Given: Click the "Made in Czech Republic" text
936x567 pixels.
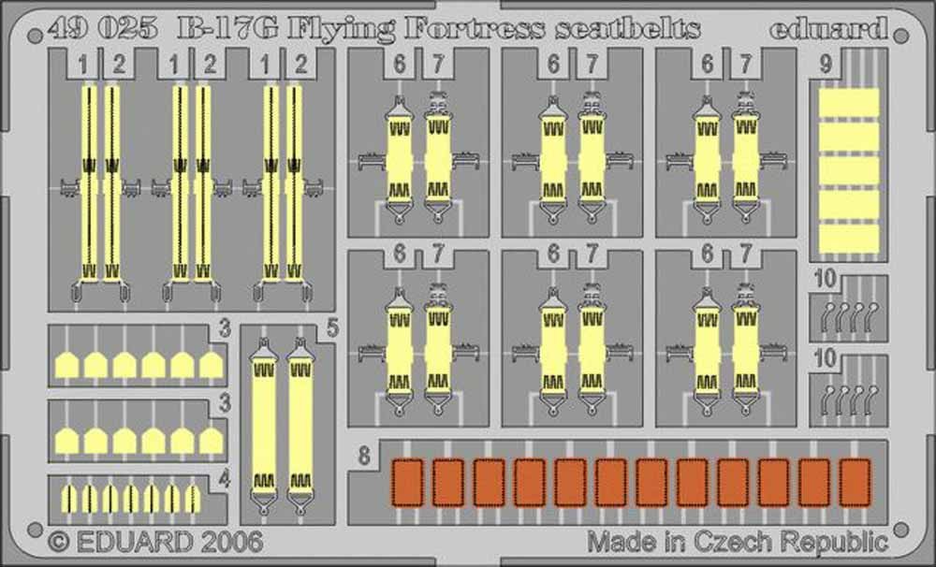Looking at the screenshot, I should [x=738, y=542].
